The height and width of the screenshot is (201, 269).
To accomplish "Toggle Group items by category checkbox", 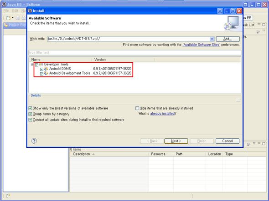I will click(x=30, y=114).
